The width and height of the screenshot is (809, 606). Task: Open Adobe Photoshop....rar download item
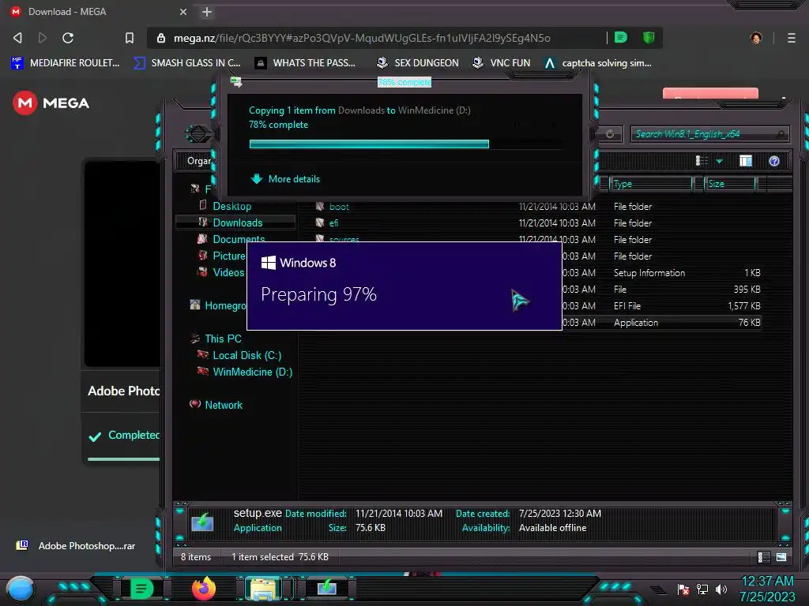[x=76, y=546]
